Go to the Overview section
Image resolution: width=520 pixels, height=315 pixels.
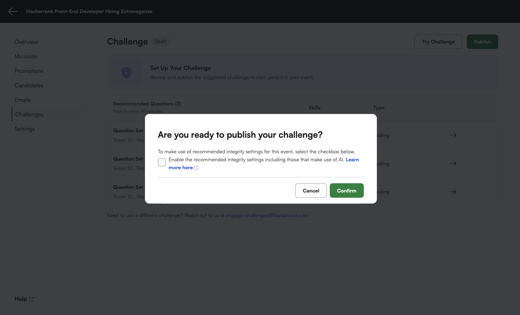(26, 42)
